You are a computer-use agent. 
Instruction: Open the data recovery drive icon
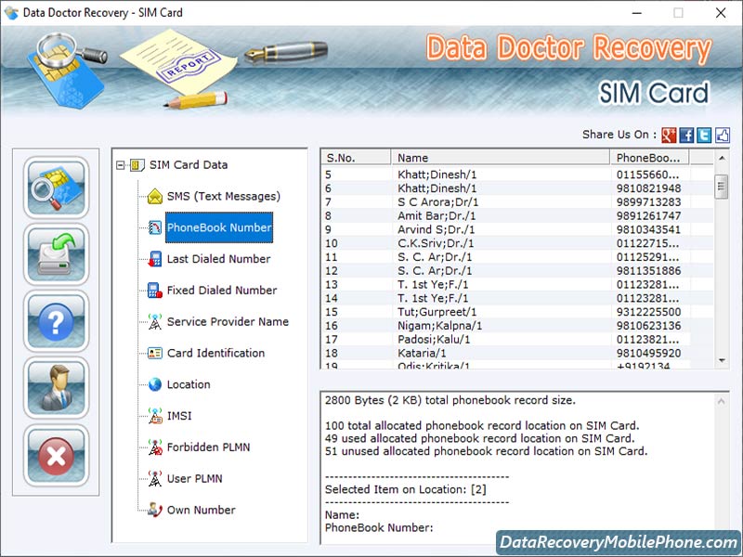[56, 255]
